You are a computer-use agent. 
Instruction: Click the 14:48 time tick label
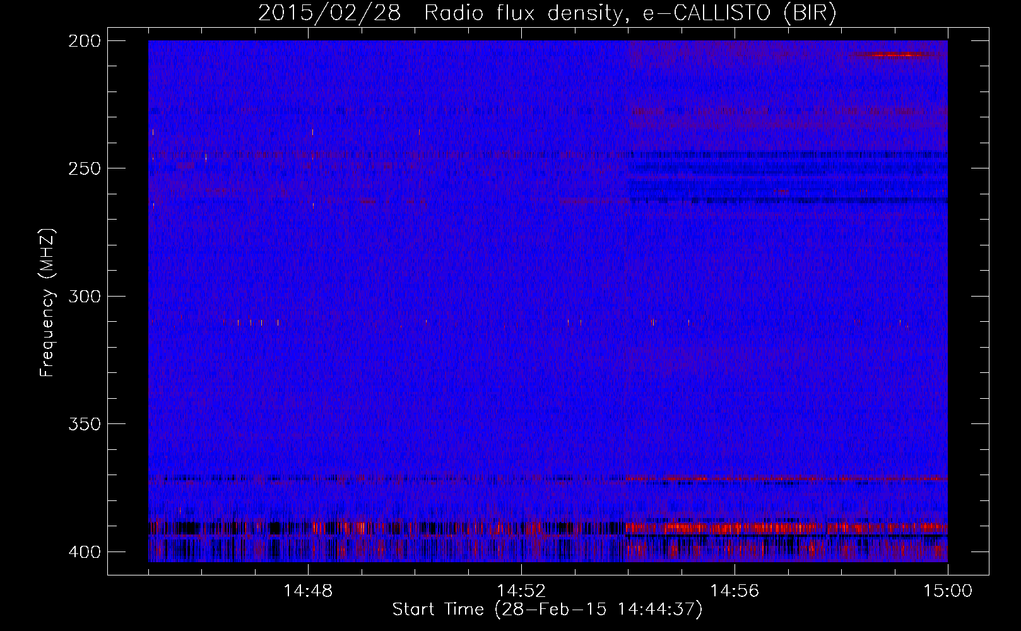308,591
